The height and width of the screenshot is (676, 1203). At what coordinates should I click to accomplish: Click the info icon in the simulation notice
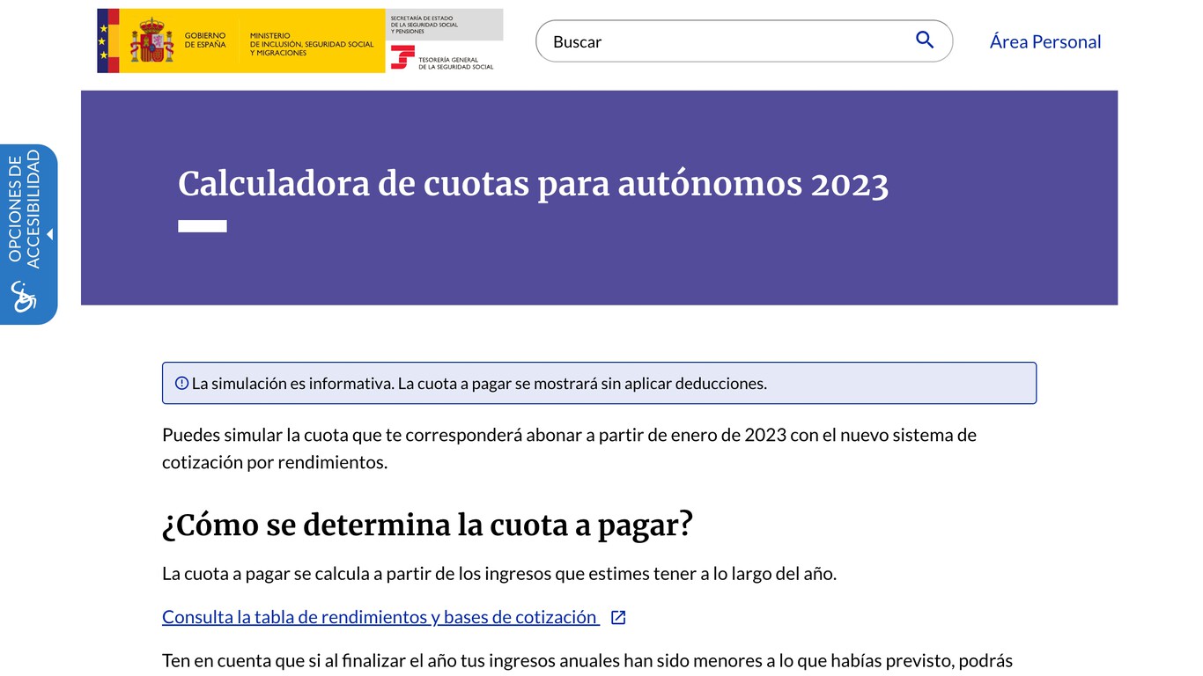[181, 383]
